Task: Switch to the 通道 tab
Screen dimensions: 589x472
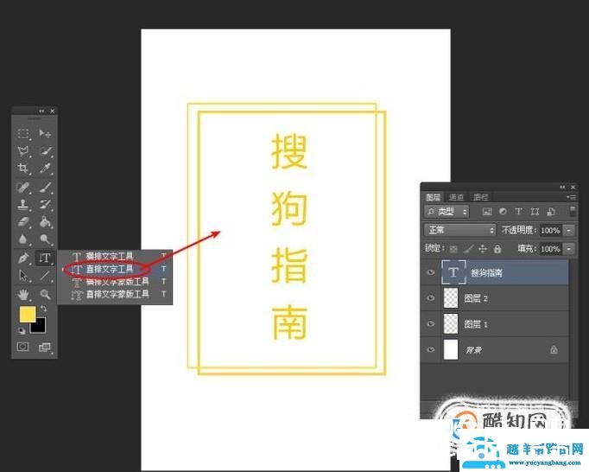Action: point(456,197)
